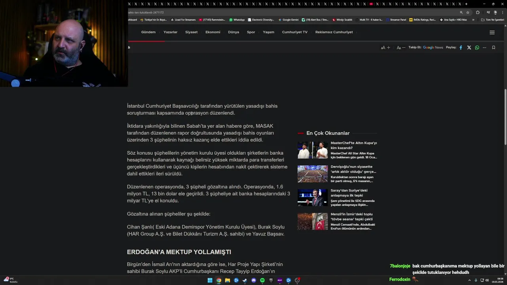
Task: Open Cumhuriyet TV link
Action: pos(295,32)
